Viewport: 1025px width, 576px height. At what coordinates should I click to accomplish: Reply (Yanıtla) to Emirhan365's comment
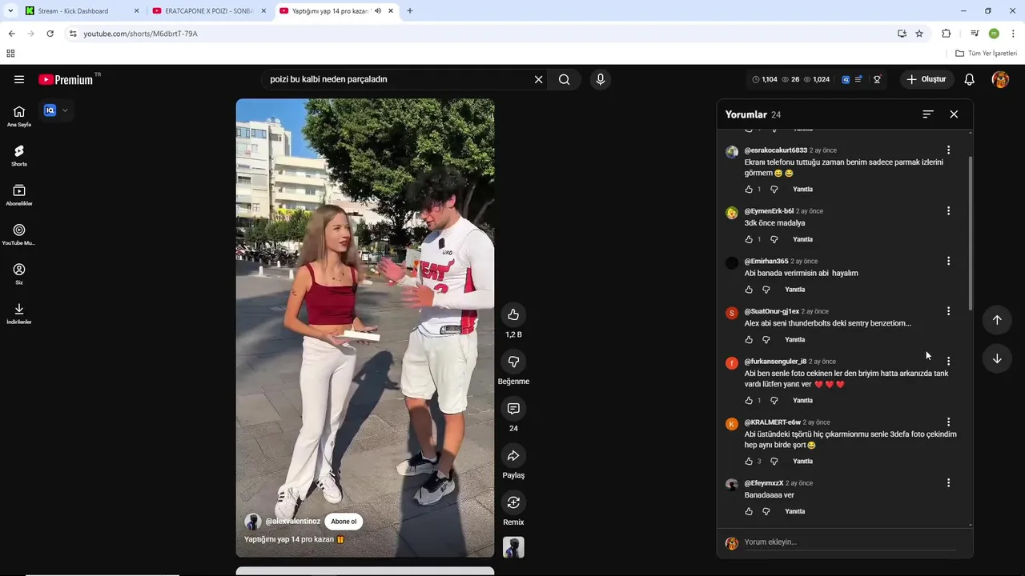(x=795, y=290)
